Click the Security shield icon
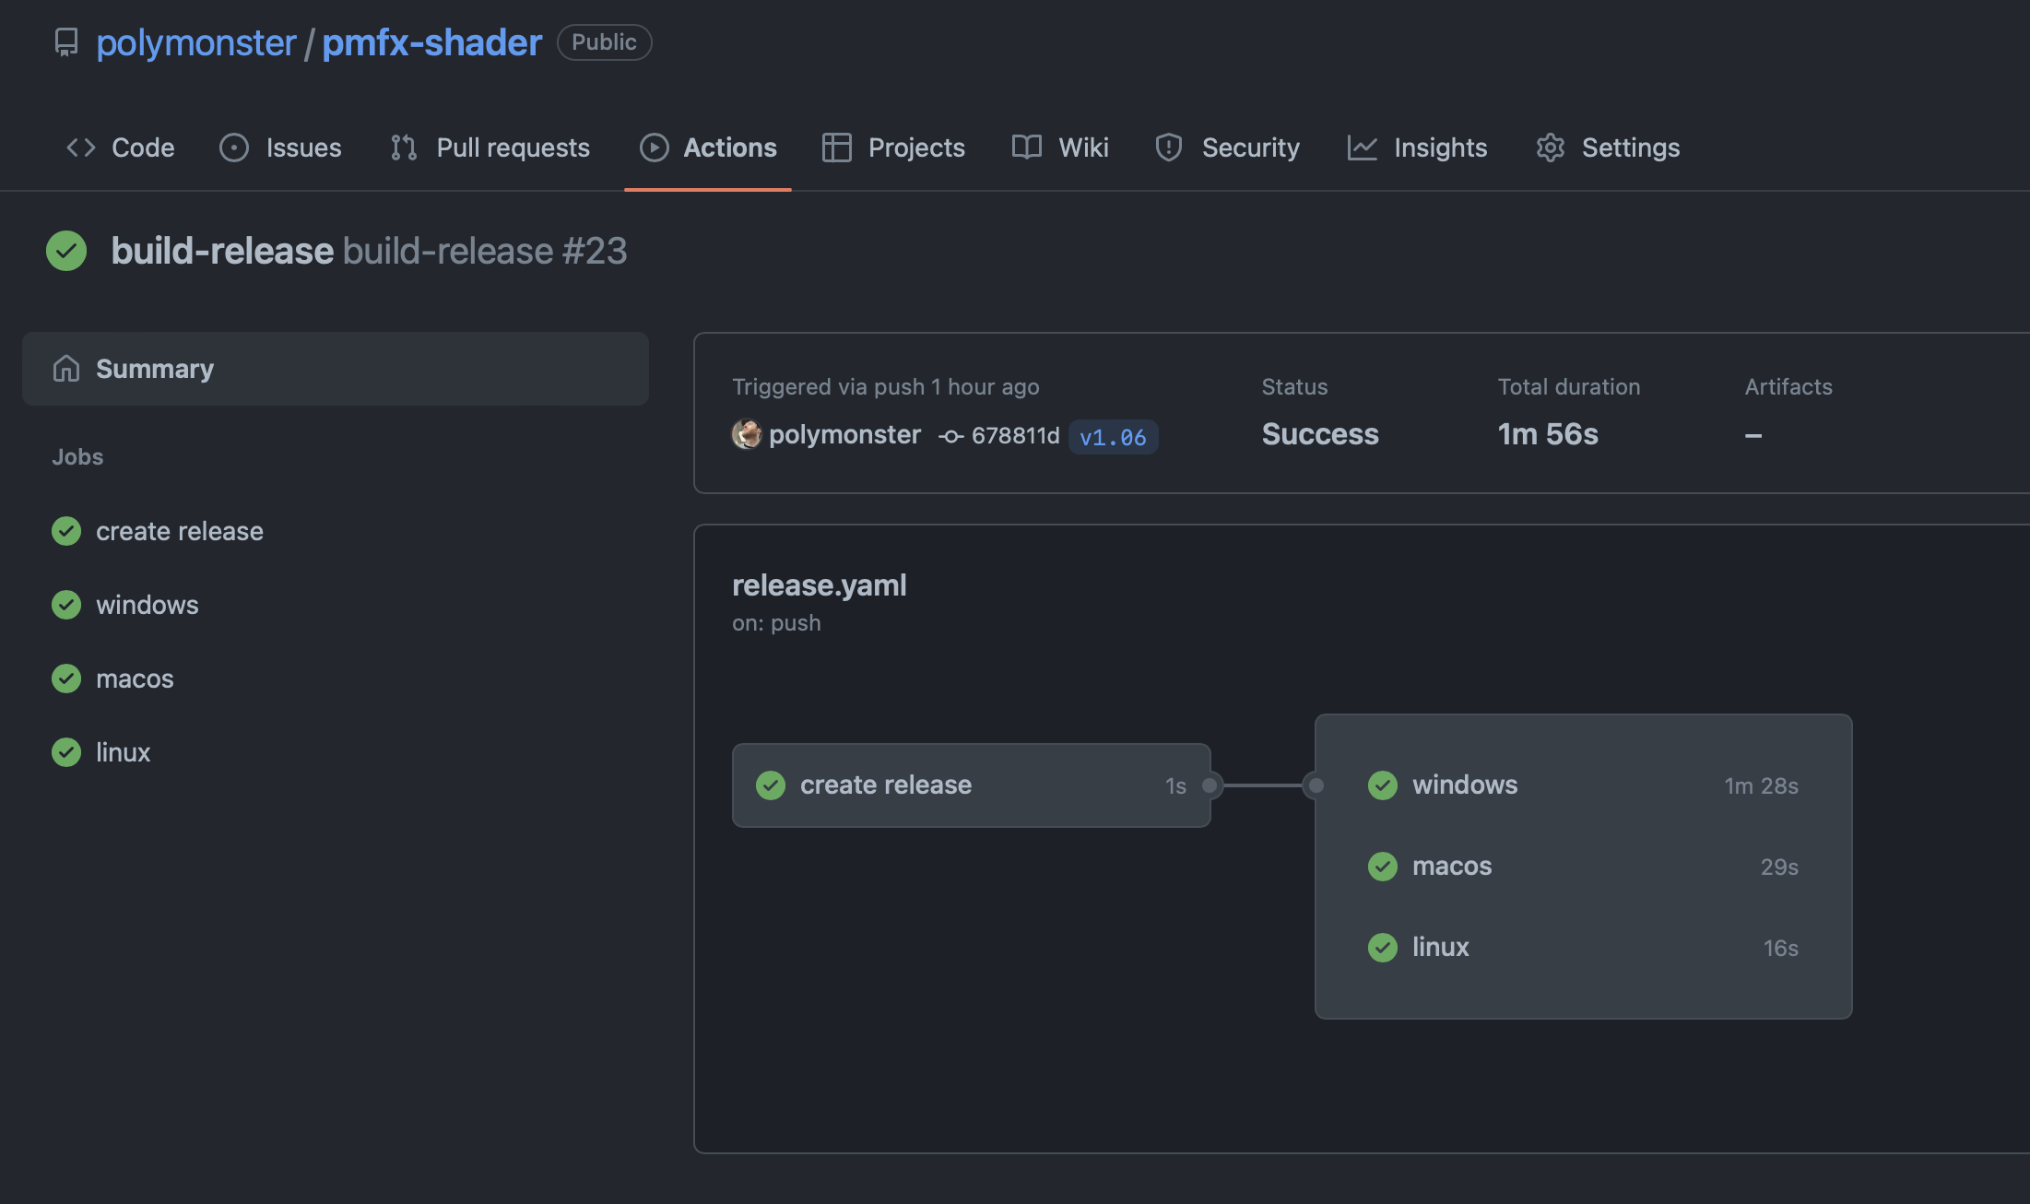The width and height of the screenshot is (2030, 1204). tap(1169, 148)
